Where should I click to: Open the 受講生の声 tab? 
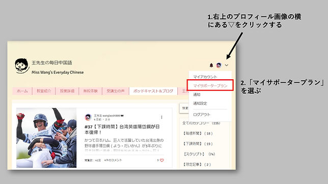click(116, 91)
